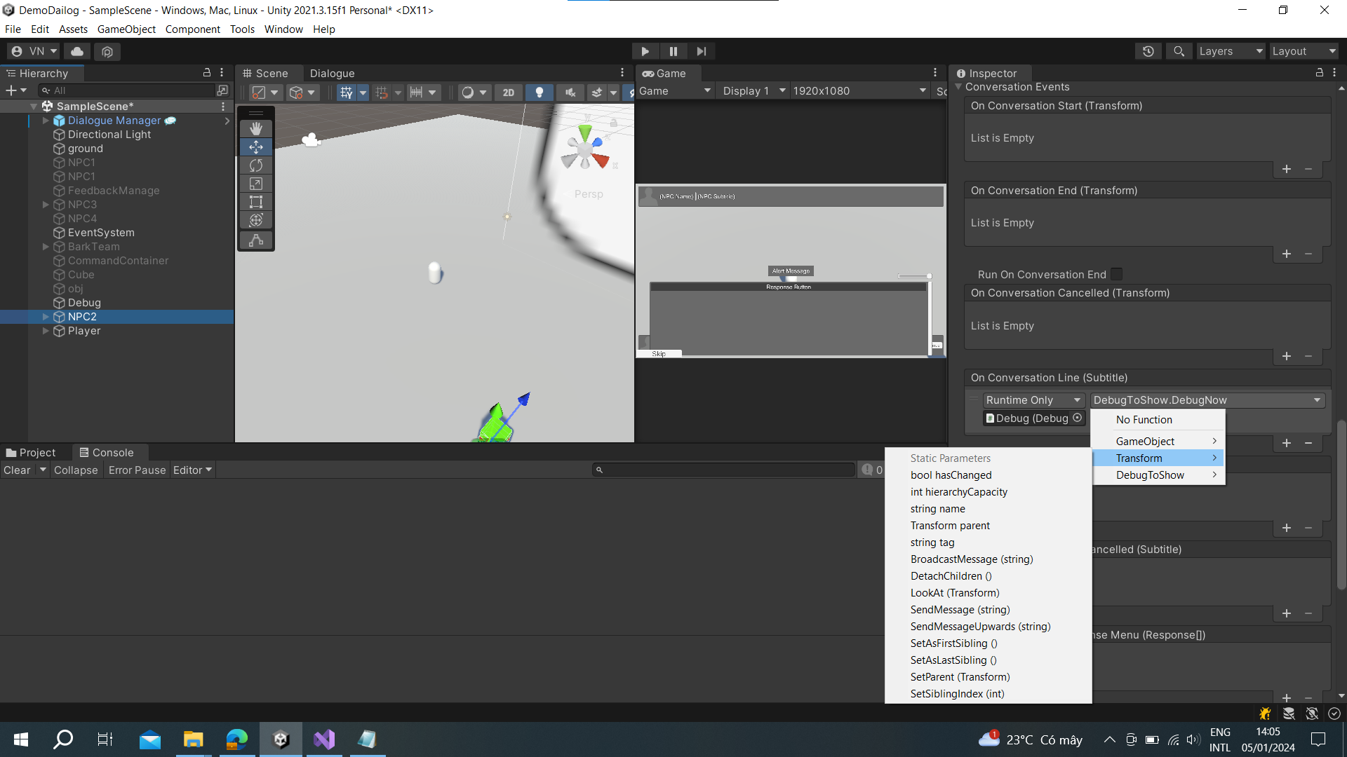Switch to the Dialogue tab

pos(332,74)
